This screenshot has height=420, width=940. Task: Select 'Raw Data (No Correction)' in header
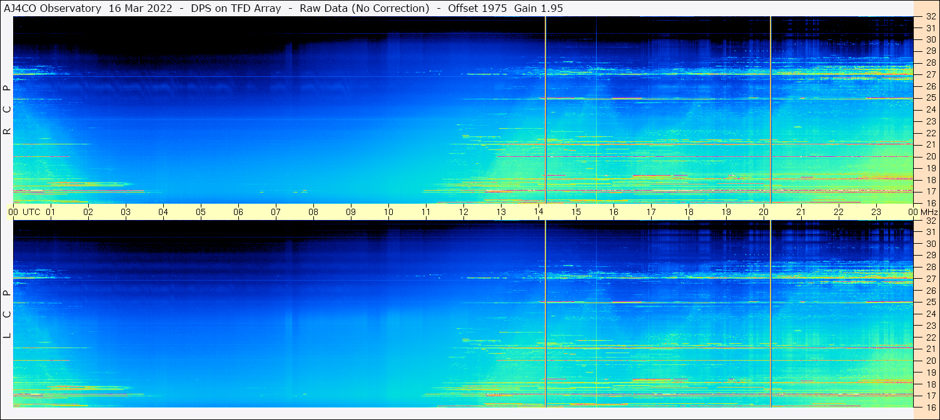(x=365, y=8)
